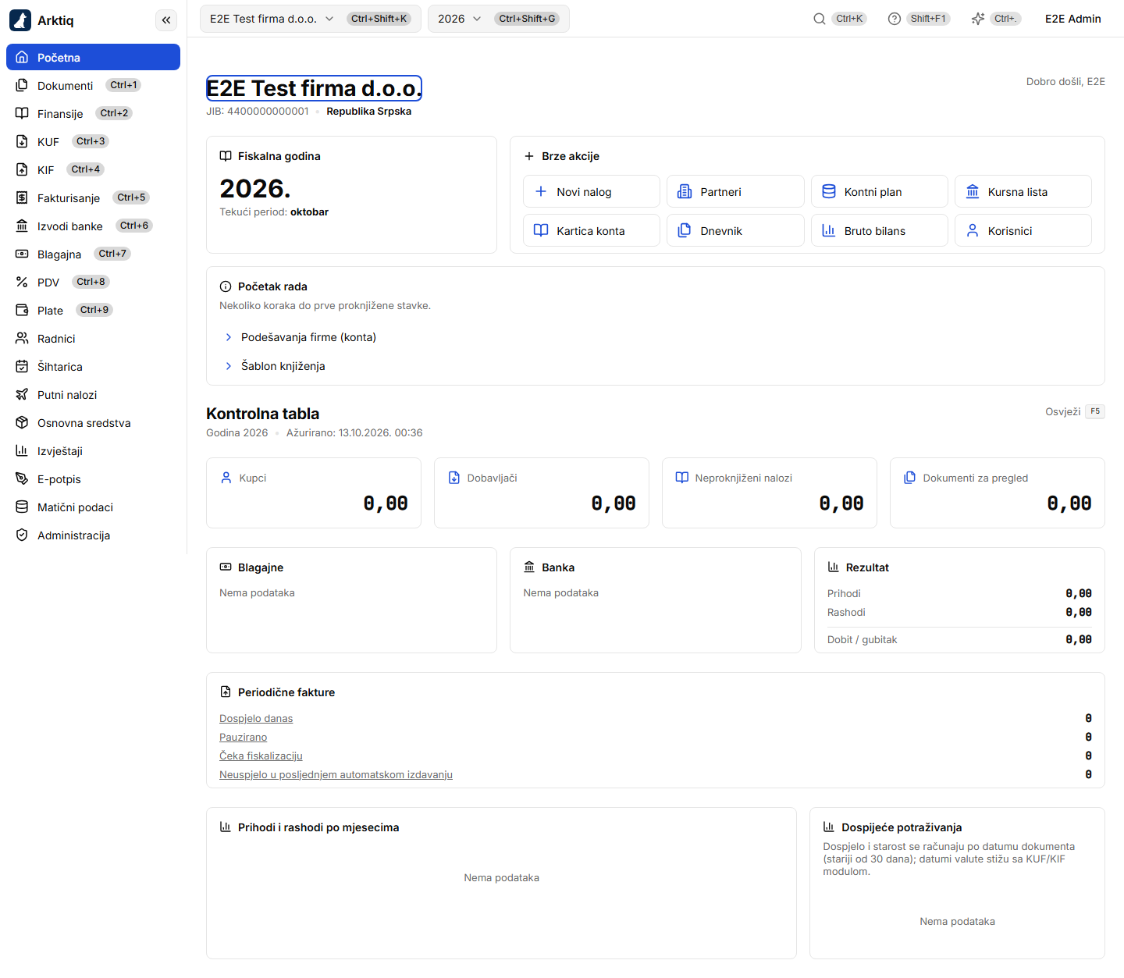Click the Novi nalog quick action

coord(592,191)
